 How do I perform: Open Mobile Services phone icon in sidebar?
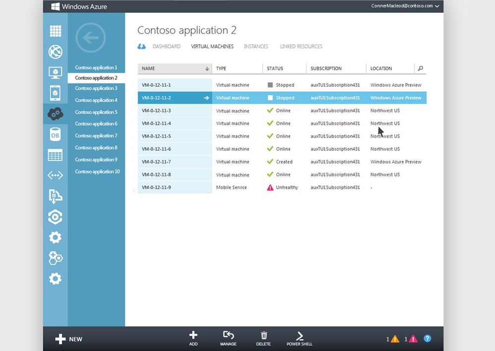(x=55, y=93)
